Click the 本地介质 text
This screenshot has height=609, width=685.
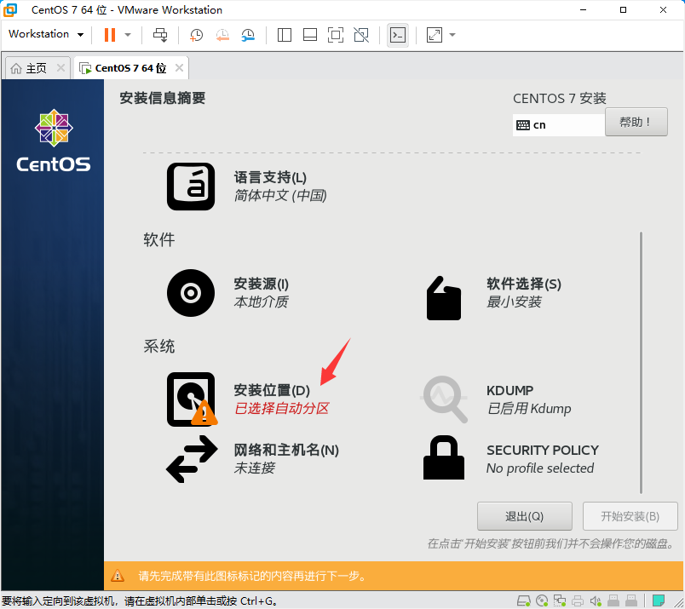coord(262,302)
